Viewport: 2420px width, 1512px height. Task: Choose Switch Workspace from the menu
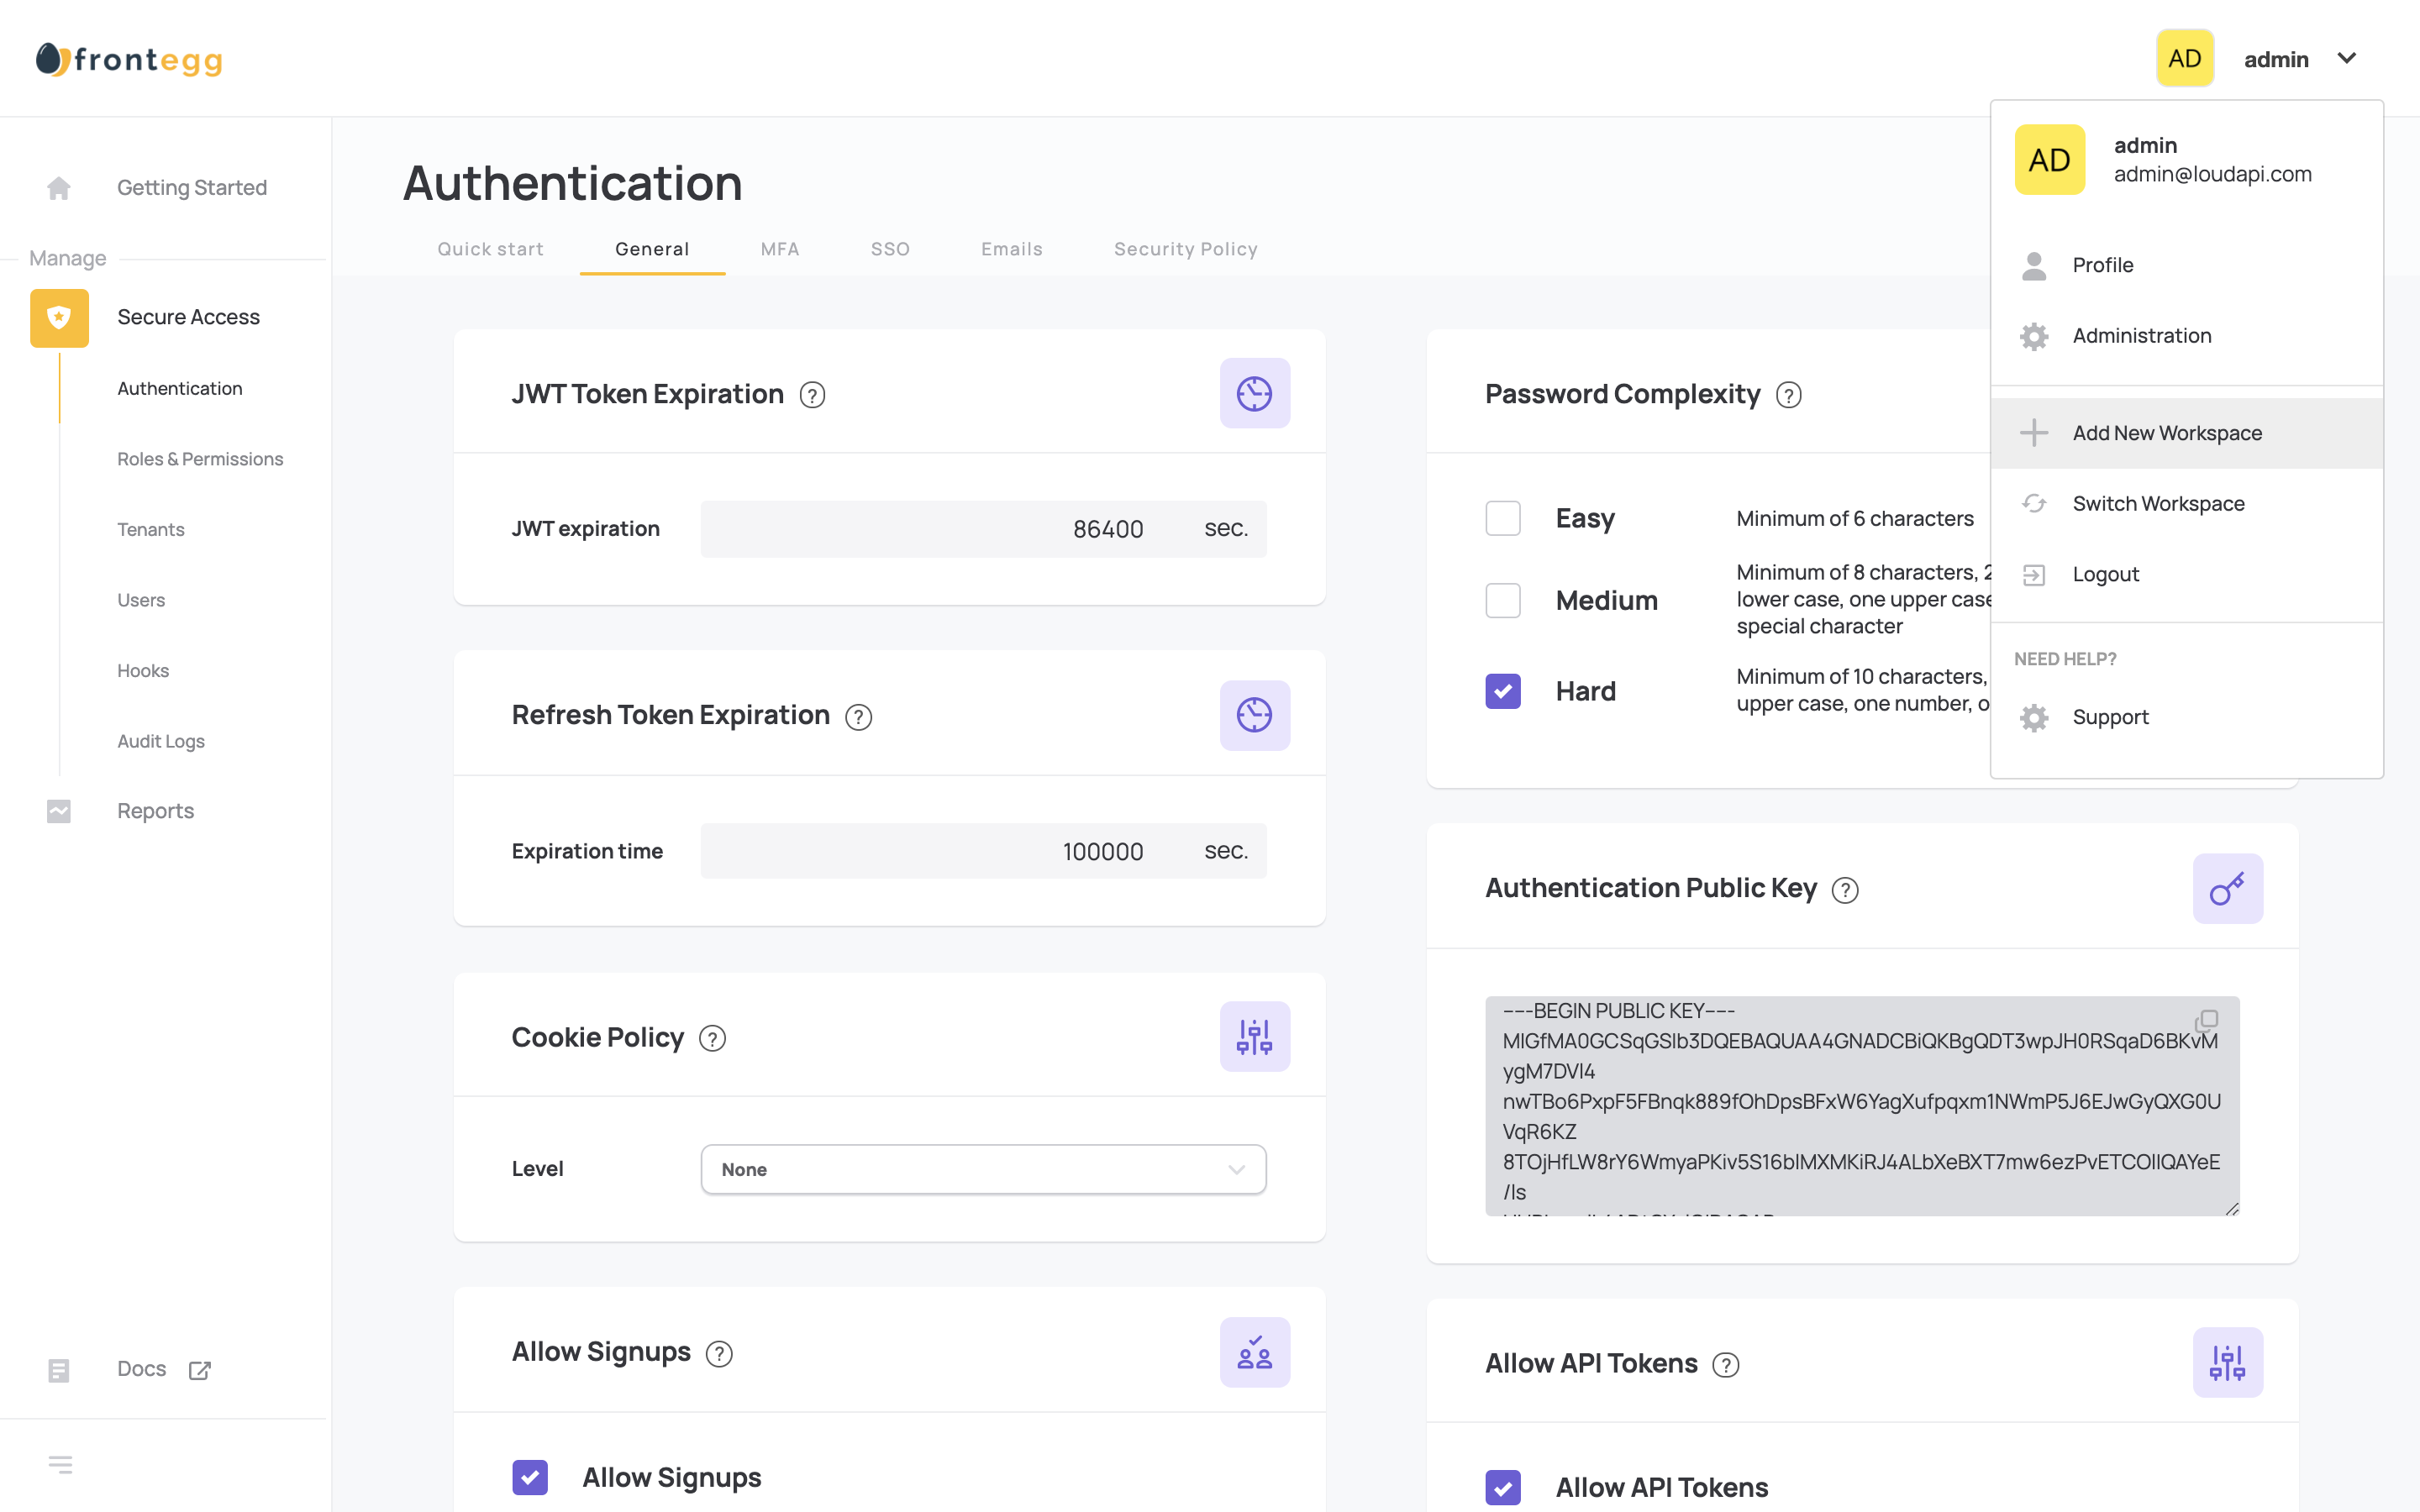pos(2158,503)
